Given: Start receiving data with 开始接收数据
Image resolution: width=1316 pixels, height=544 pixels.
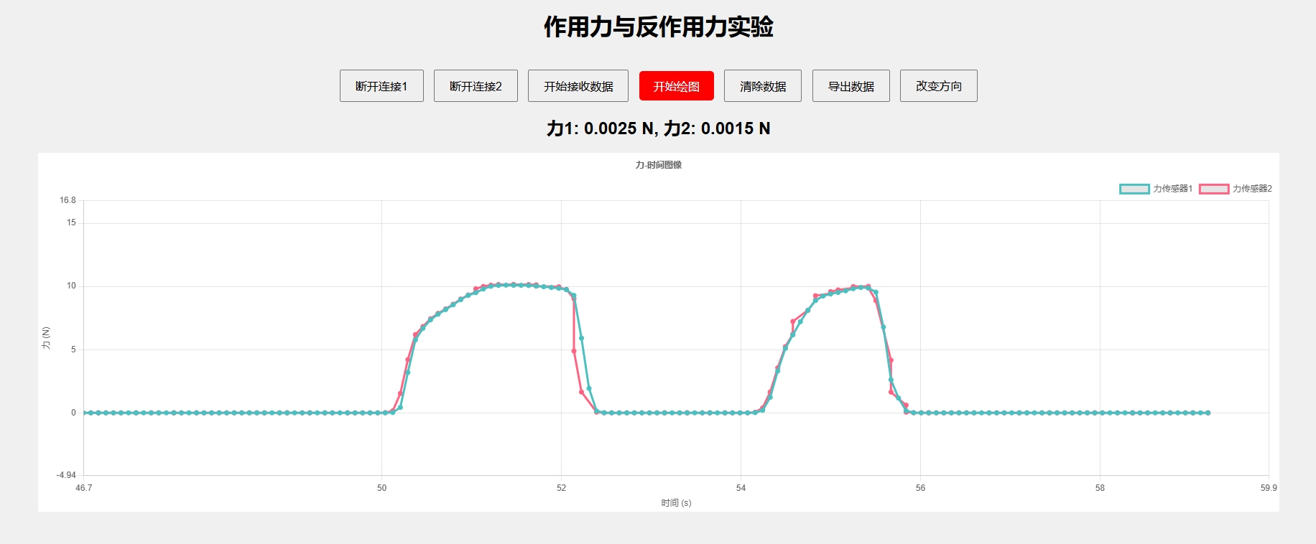Looking at the screenshot, I should click(x=578, y=86).
